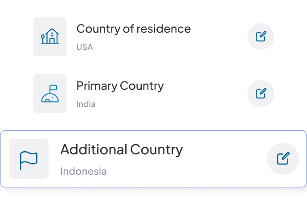Click the India value under Primary Country
This screenshot has width=307, height=197.
(86, 104)
